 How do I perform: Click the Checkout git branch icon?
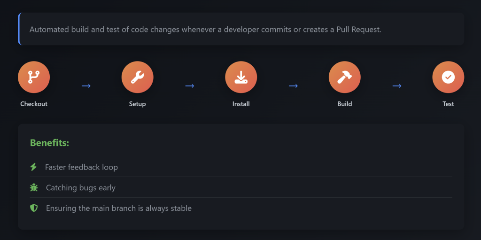[34, 77]
